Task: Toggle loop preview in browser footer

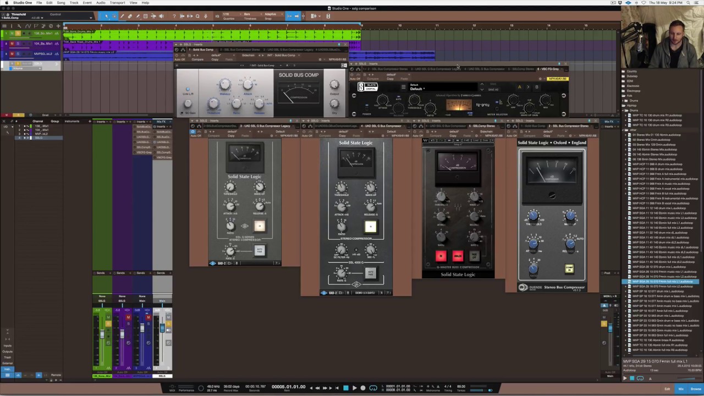Action: click(x=639, y=378)
